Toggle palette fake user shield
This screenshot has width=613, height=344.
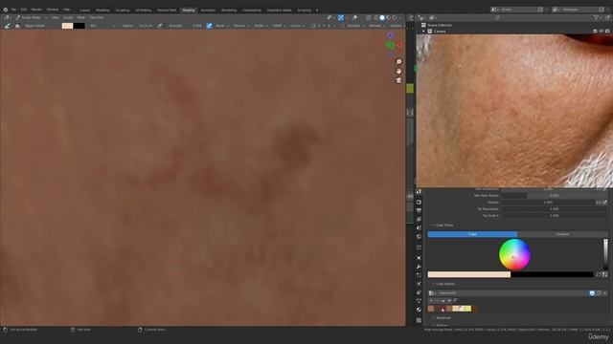coord(592,293)
